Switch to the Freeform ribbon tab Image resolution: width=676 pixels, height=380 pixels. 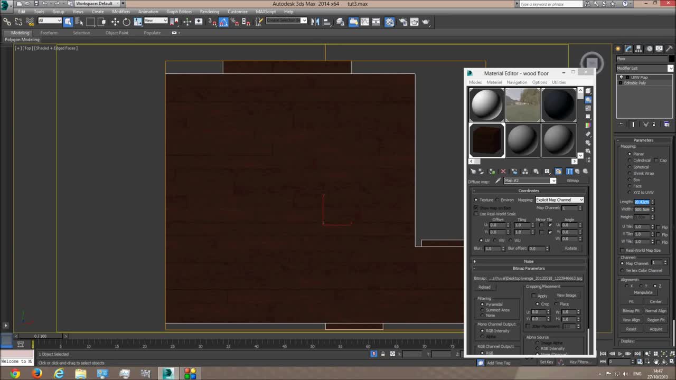point(49,33)
